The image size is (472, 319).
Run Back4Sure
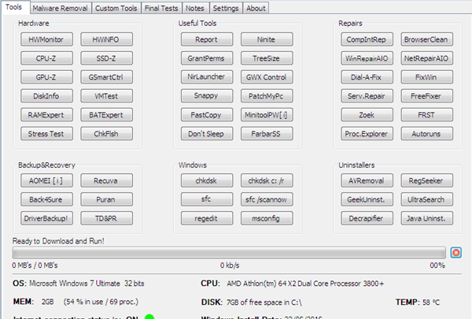(46, 199)
